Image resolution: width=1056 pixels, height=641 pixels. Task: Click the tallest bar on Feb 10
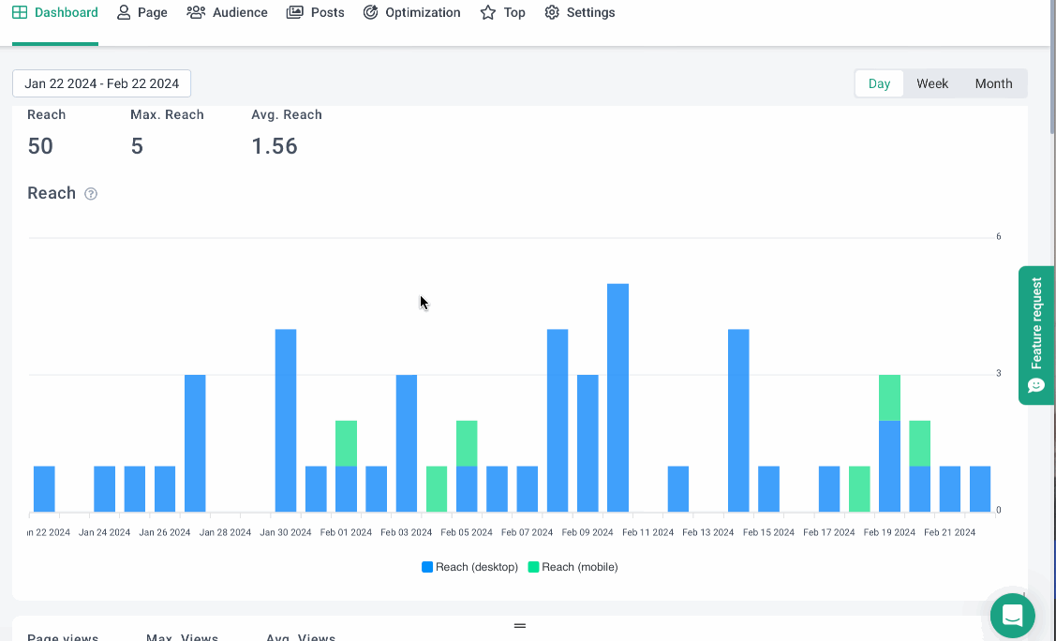pyautogui.click(x=617, y=397)
